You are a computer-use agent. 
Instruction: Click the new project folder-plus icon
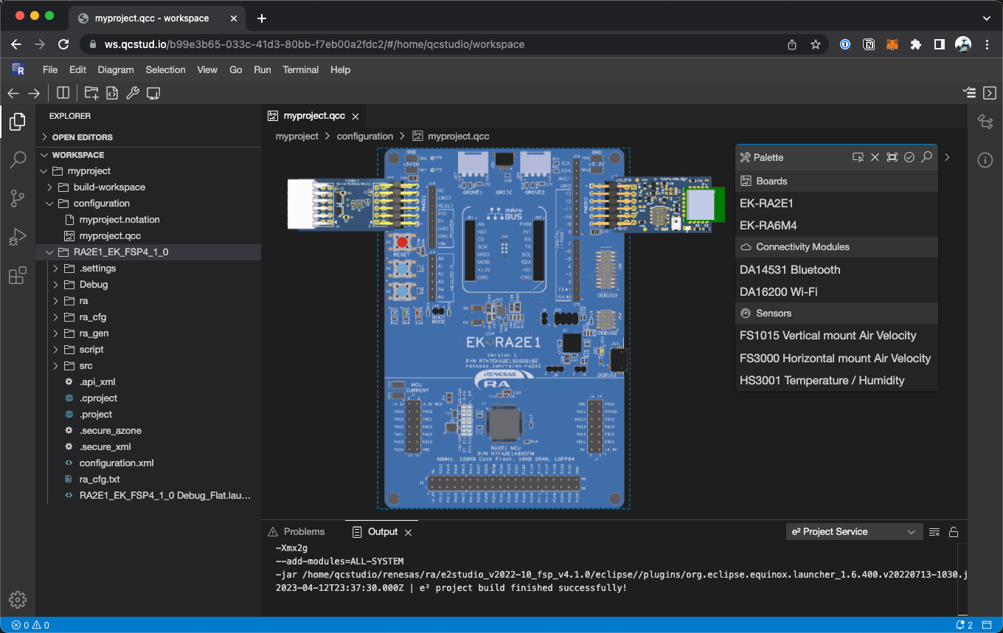point(91,93)
